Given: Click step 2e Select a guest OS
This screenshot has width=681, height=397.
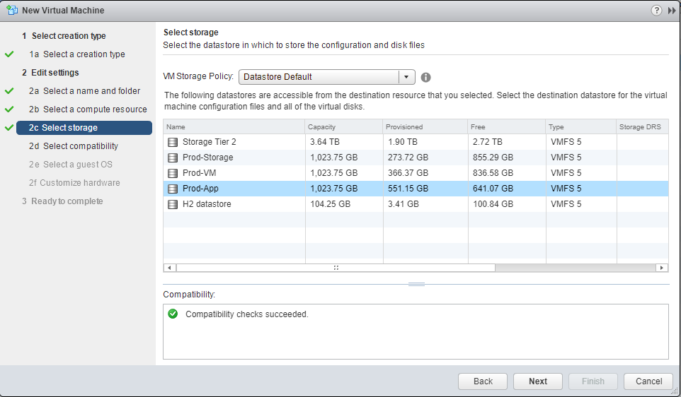Looking at the screenshot, I should click(x=71, y=165).
